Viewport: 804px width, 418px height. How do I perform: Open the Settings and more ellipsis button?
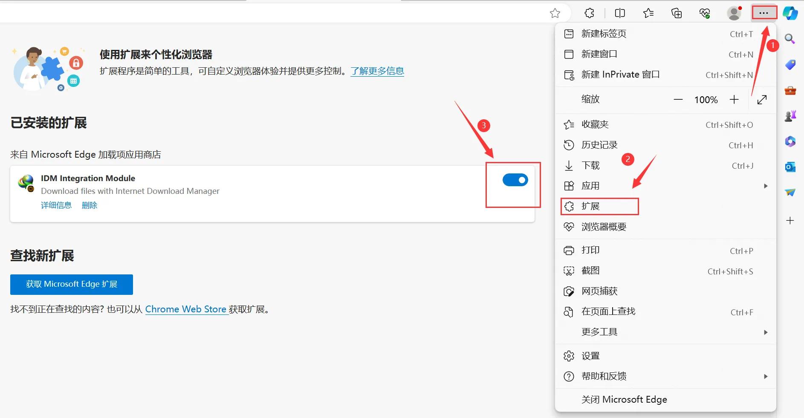[764, 13]
